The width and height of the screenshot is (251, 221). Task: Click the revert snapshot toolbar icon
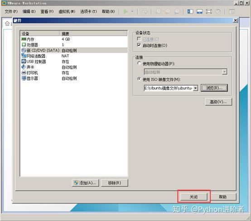click(x=168, y=11)
